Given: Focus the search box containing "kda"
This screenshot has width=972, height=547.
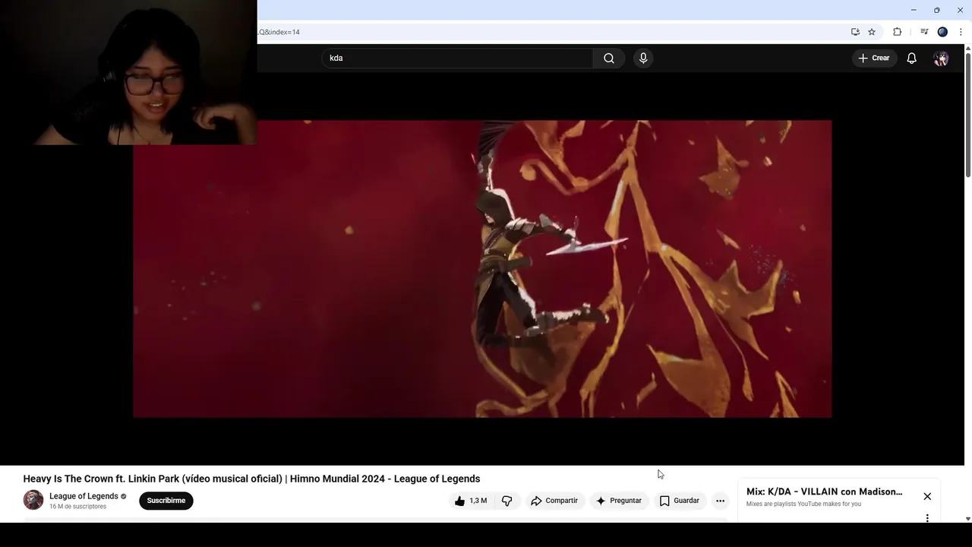Looking at the screenshot, I should pyautogui.click(x=457, y=58).
